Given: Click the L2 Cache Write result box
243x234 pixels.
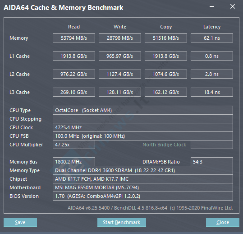Looking at the screenshot, I should click(120, 74).
